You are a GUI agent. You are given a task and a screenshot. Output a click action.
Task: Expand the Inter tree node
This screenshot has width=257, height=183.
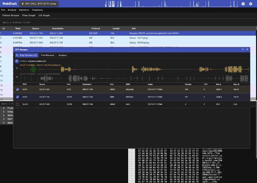[4, 115]
